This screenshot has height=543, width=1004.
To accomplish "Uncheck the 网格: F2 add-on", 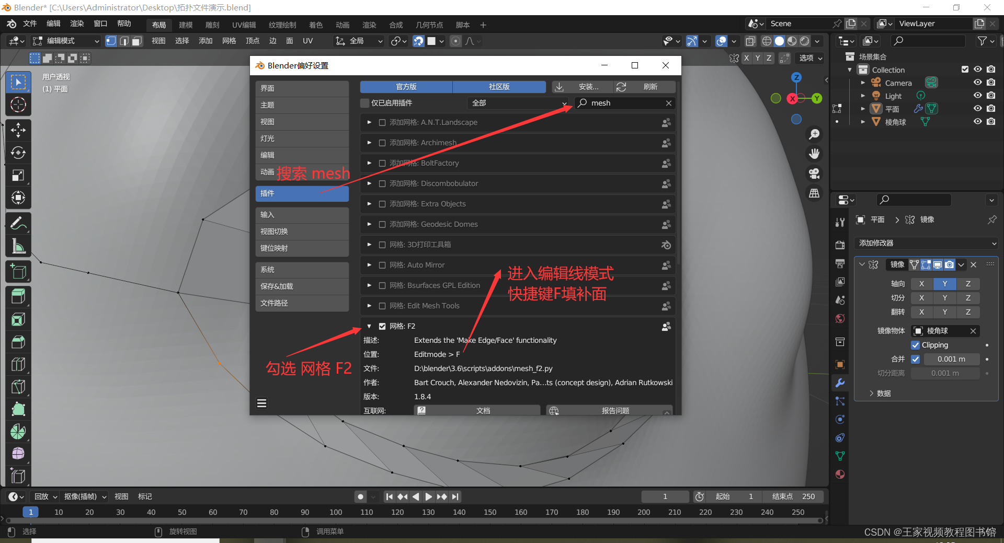I will coord(382,326).
